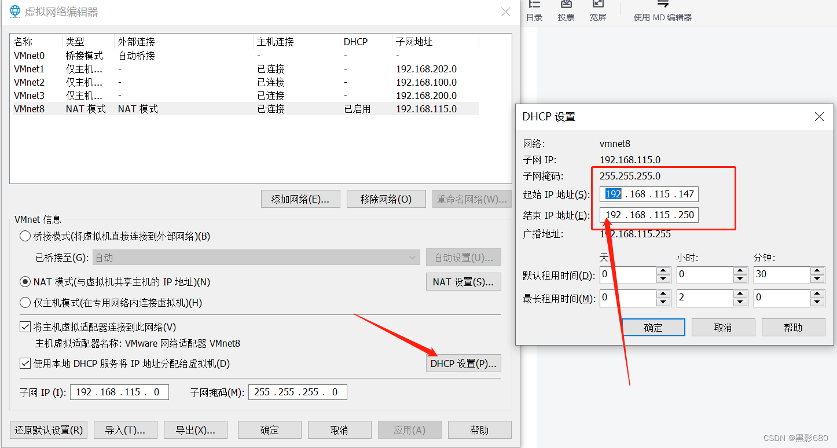Click the up arrow on 小时 lease spinner
This screenshot has width=837, height=448.
point(740,271)
